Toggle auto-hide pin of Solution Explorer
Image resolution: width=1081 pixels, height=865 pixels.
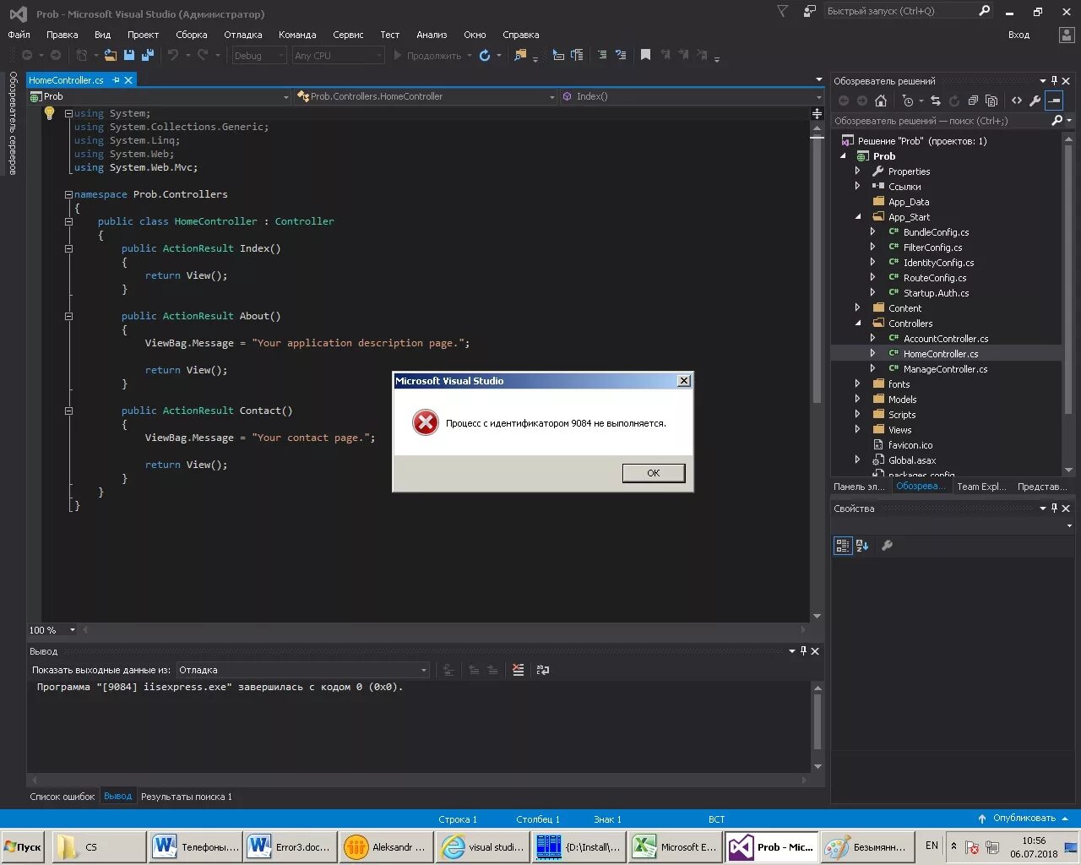point(1054,81)
